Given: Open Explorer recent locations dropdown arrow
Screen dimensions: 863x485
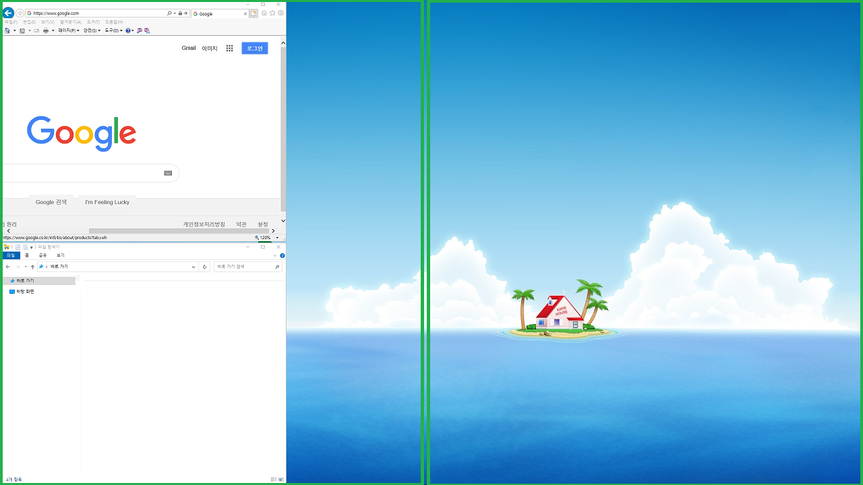Looking at the screenshot, I should (x=26, y=267).
